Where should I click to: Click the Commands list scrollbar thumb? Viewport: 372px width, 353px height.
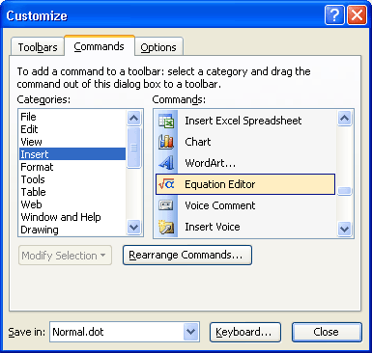[344, 191]
